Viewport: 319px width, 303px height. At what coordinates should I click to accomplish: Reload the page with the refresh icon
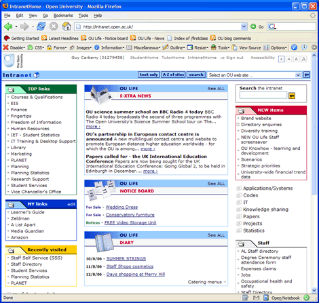tap(41, 26)
